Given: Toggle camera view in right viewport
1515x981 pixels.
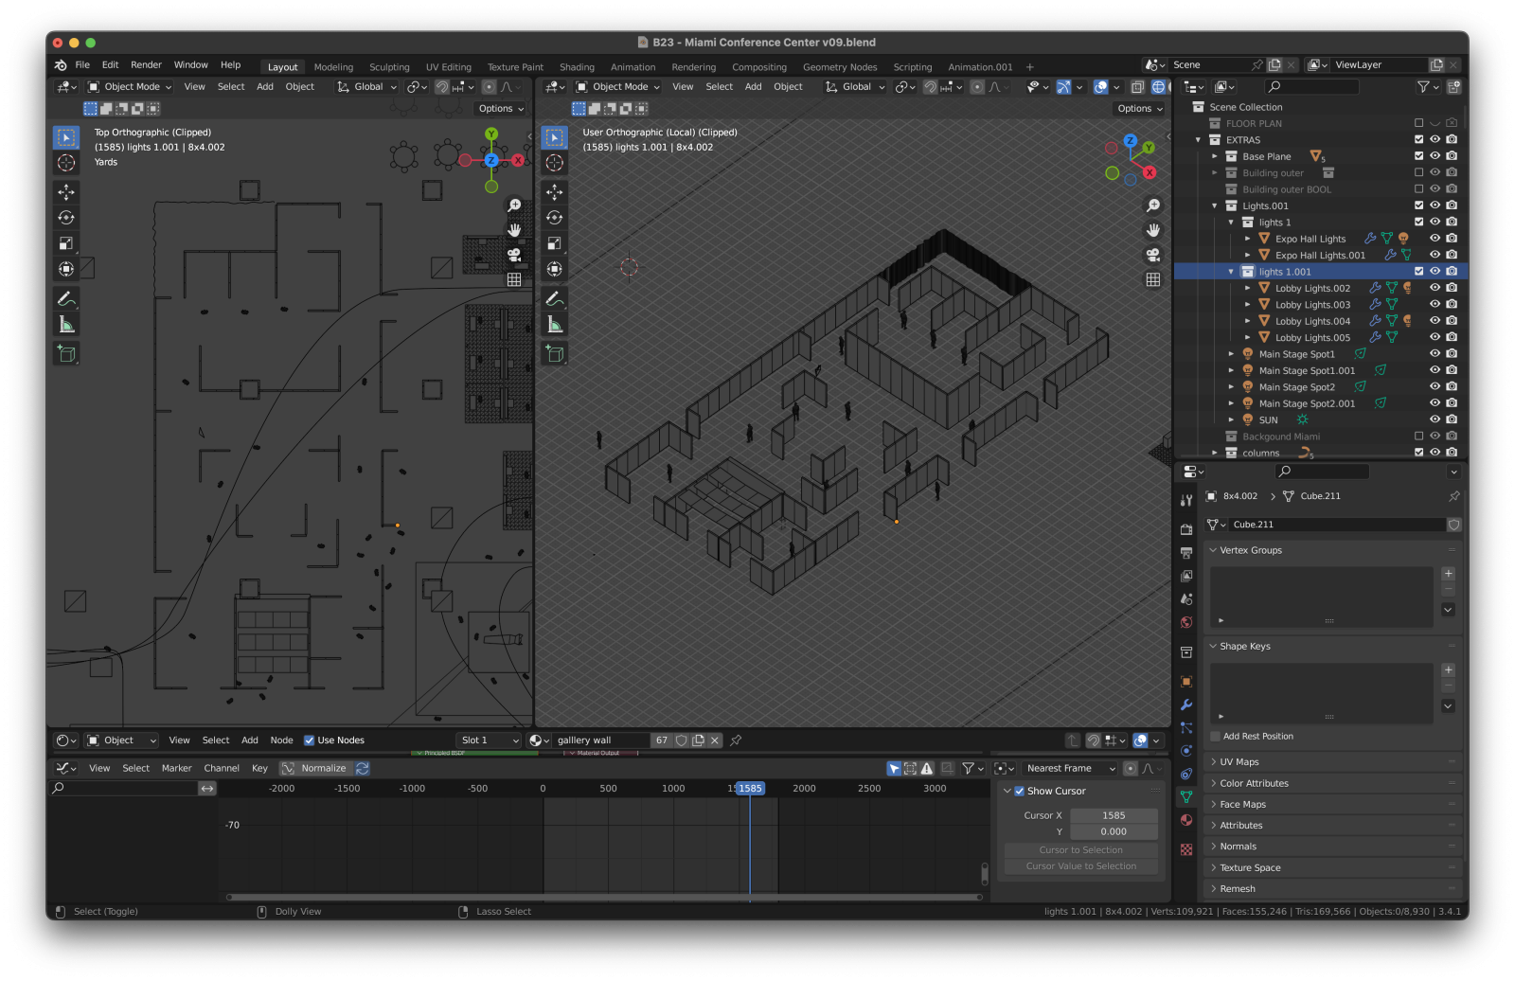Looking at the screenshot, I should (x=1153, y=255).
